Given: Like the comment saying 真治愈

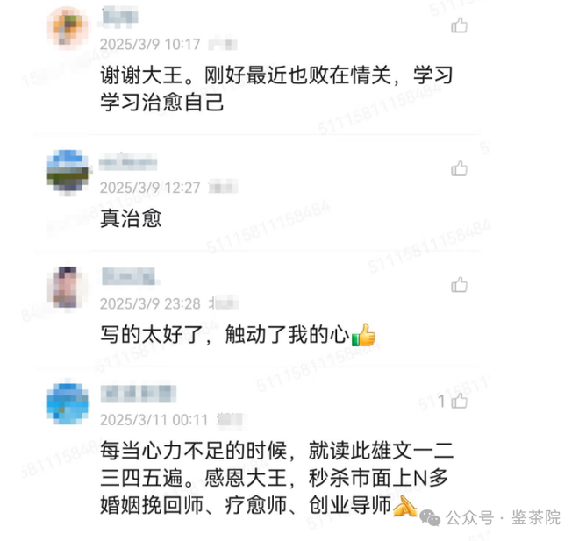Looking at the screenshot, I should point(459,168).
